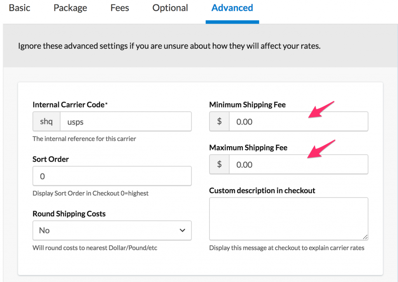Focus the Internal Carrier Code field containing usps
The height and width of the screenshot is (282, 398).
[125, 122]
